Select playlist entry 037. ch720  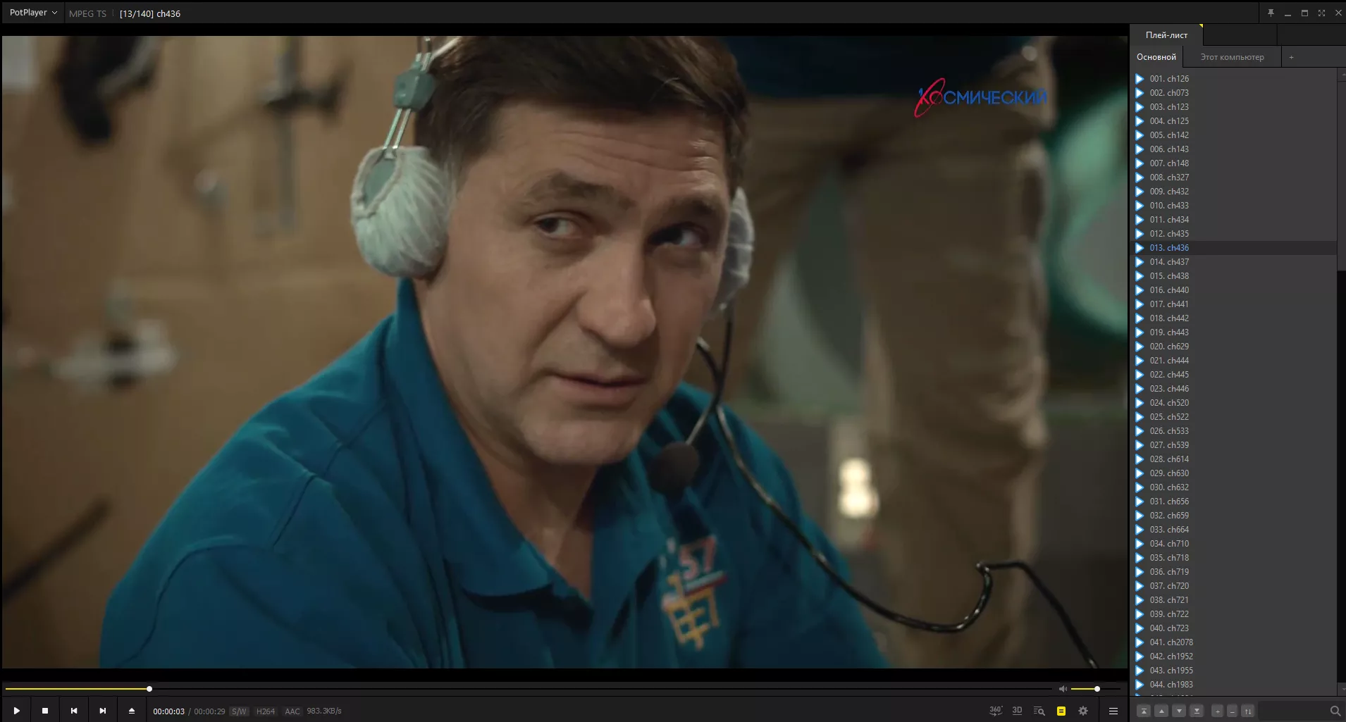[x=1233, y=586]
